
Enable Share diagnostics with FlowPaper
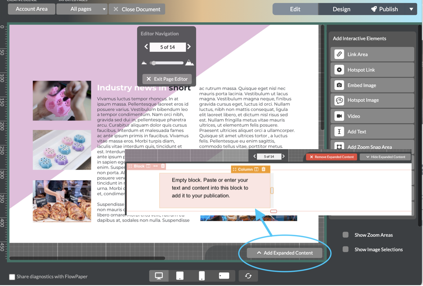[x=12, y=277]
